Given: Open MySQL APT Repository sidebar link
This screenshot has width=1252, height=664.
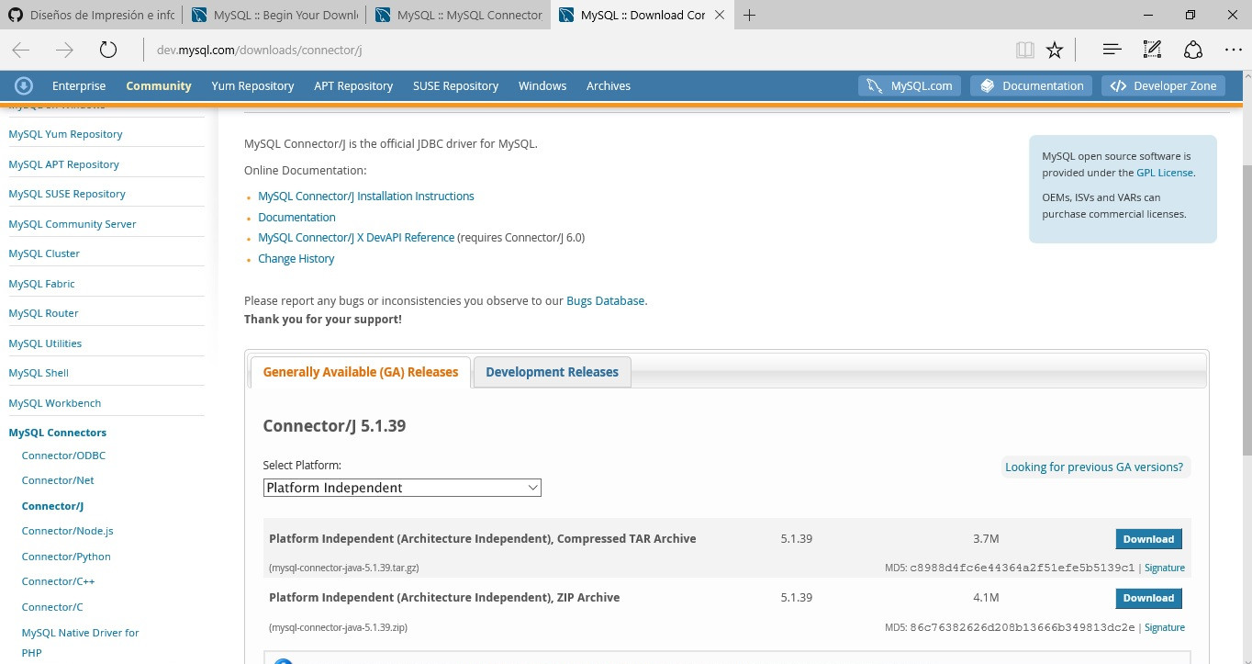Looking at the screenshot, I should pyautogui.click(x=64, y=164).
